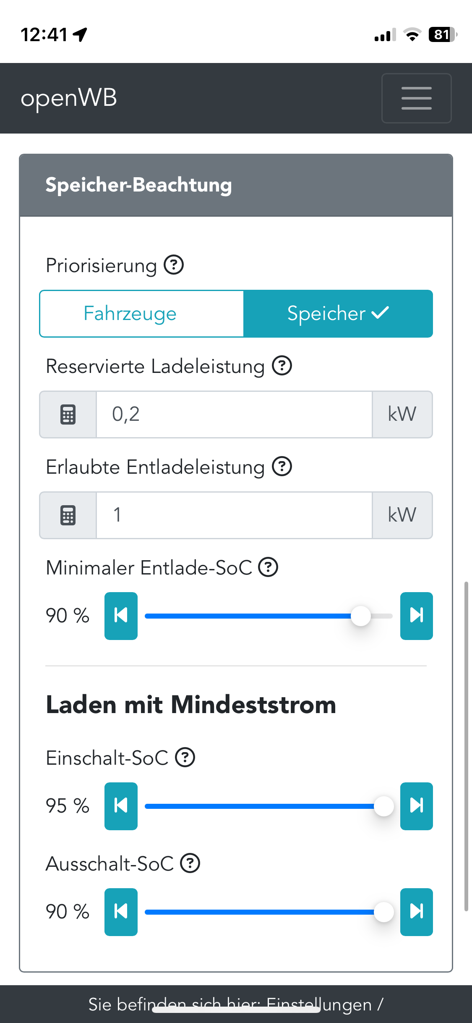Show help for Ausschalt-SoC

coord(190,863)
